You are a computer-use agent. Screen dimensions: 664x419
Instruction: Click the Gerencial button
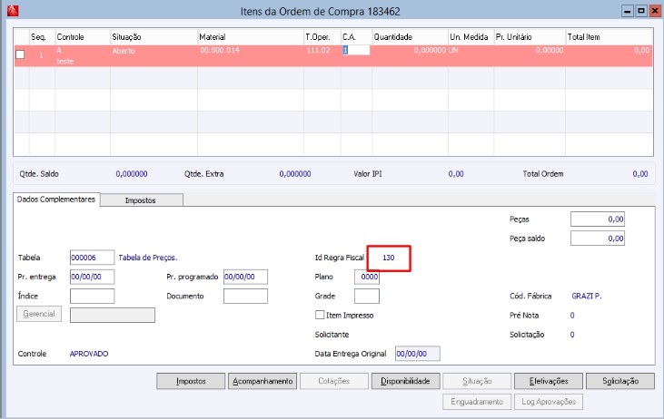tap(39, 314)
